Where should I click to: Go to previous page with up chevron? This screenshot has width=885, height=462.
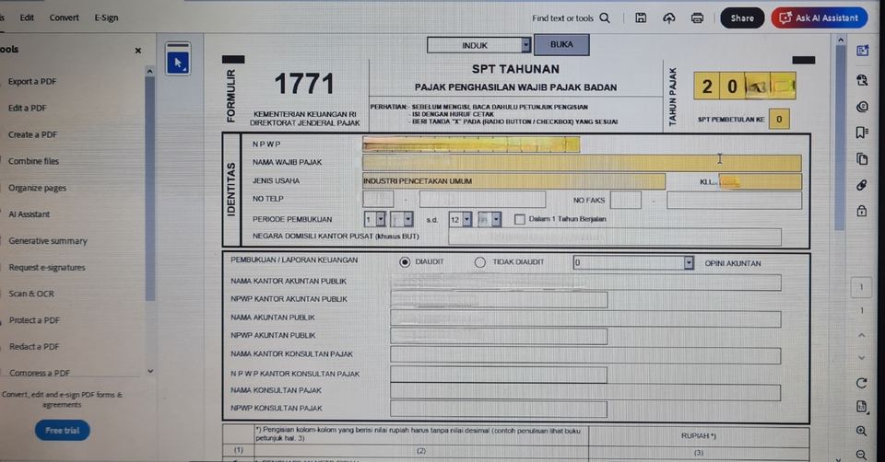[x=861, y=335]
